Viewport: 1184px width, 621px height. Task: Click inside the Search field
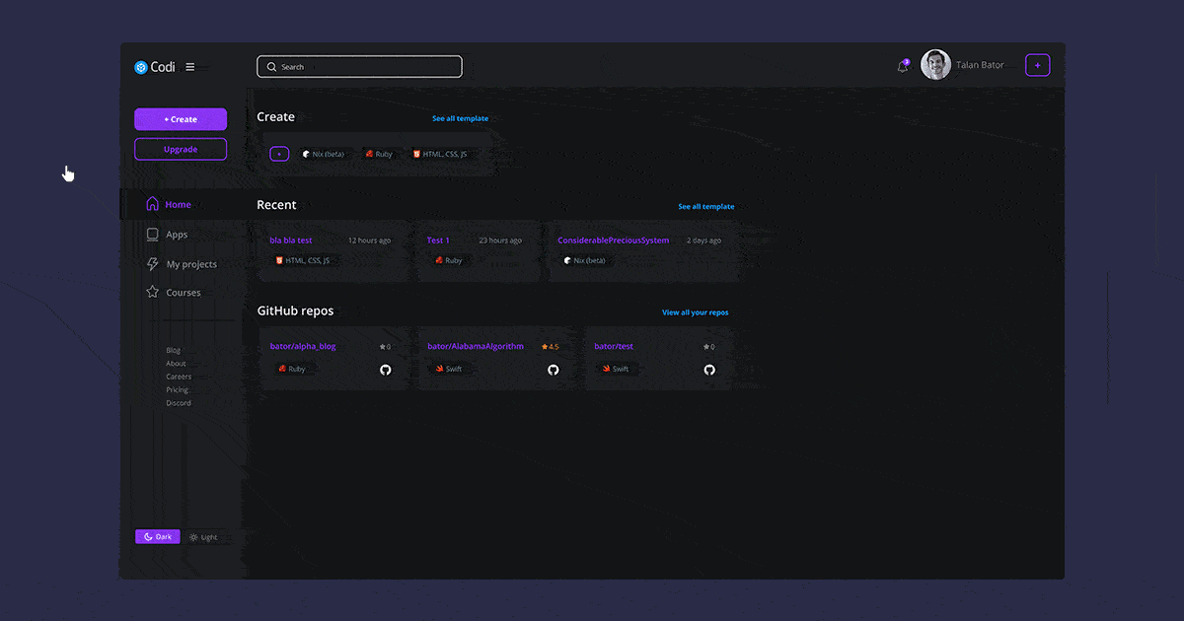359,67
